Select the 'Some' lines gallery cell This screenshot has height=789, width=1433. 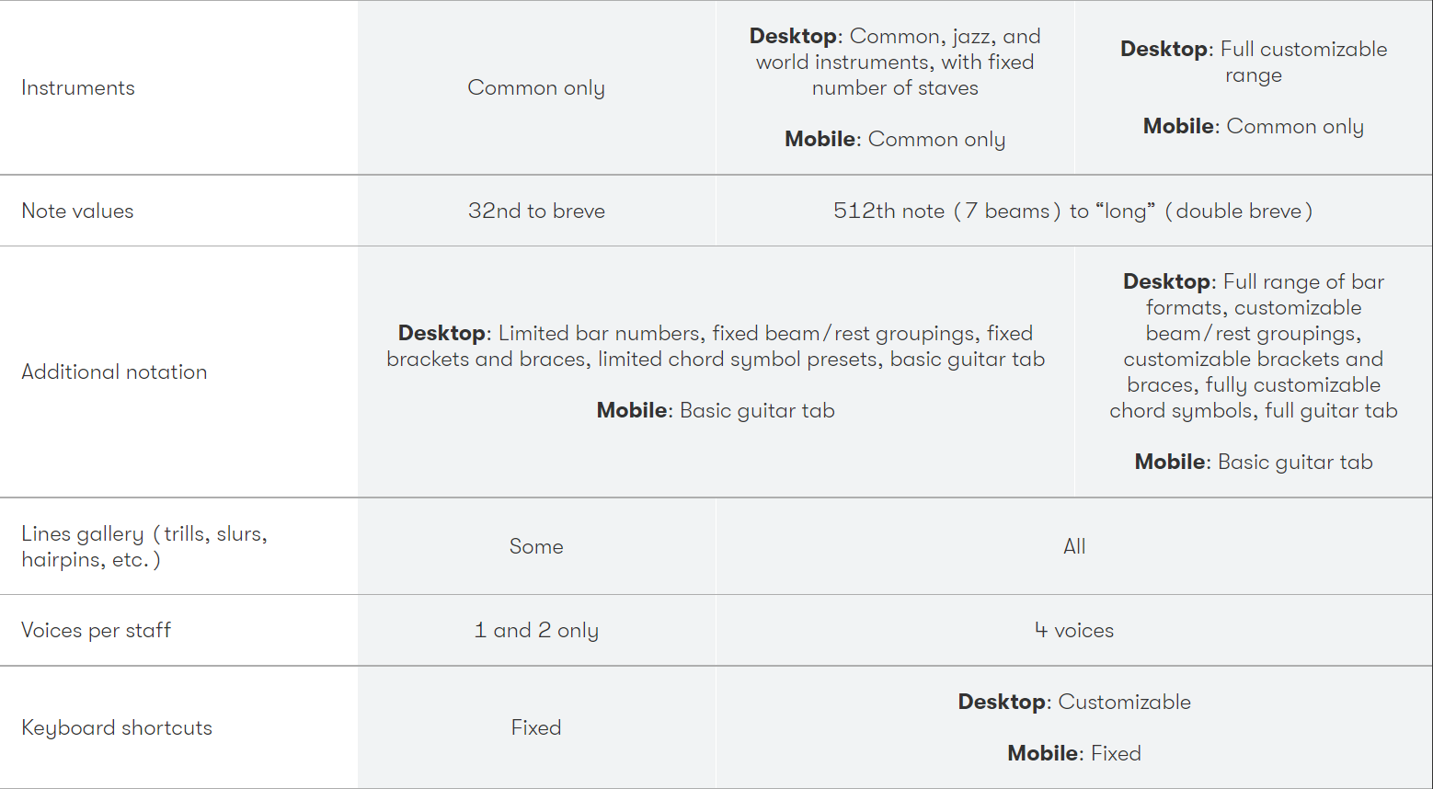coord(536,547)
